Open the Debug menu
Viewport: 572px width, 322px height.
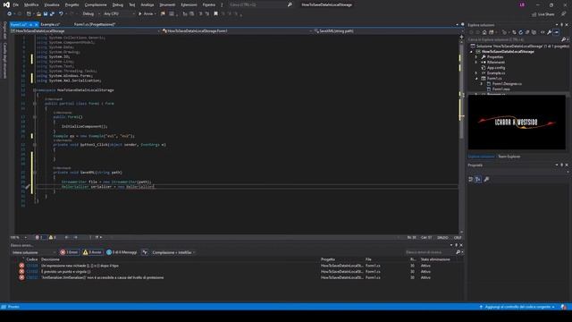[x=118, y=4]
